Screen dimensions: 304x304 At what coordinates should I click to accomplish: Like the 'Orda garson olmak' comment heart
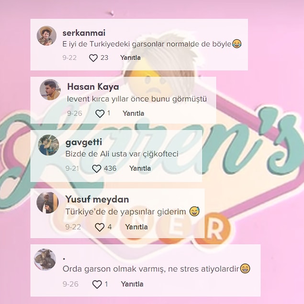point(97,284)
